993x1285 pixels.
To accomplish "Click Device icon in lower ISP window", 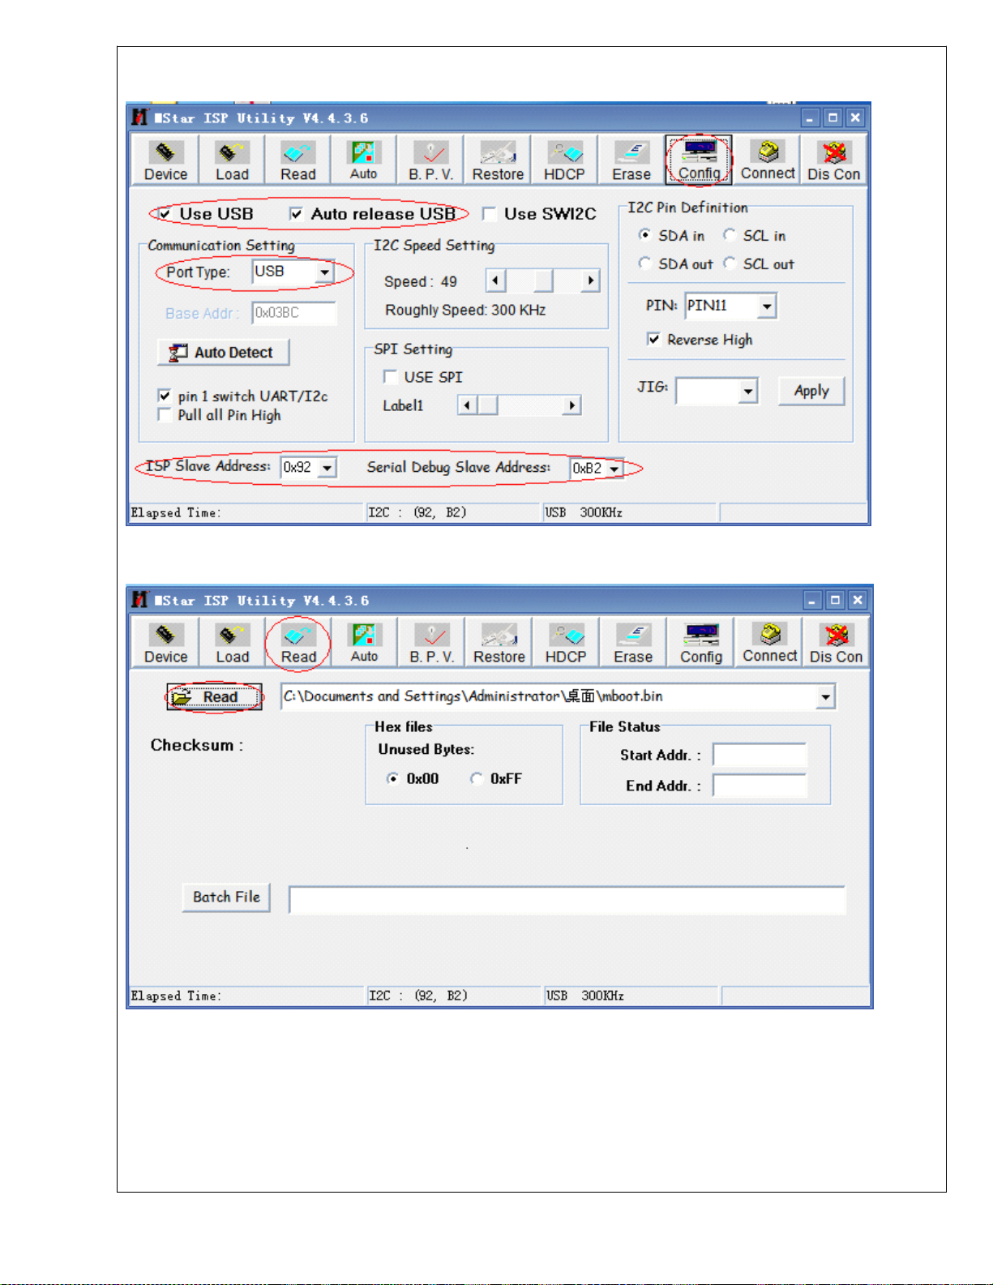I will click(x=165, y=642).
